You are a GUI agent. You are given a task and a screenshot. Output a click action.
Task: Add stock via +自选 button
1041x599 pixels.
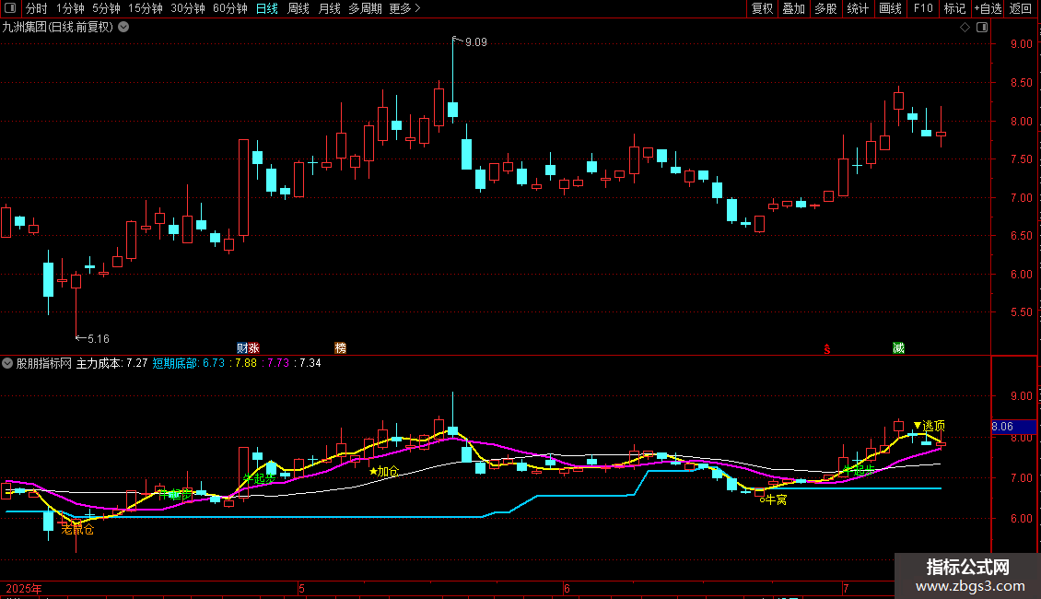pos(988,8)
